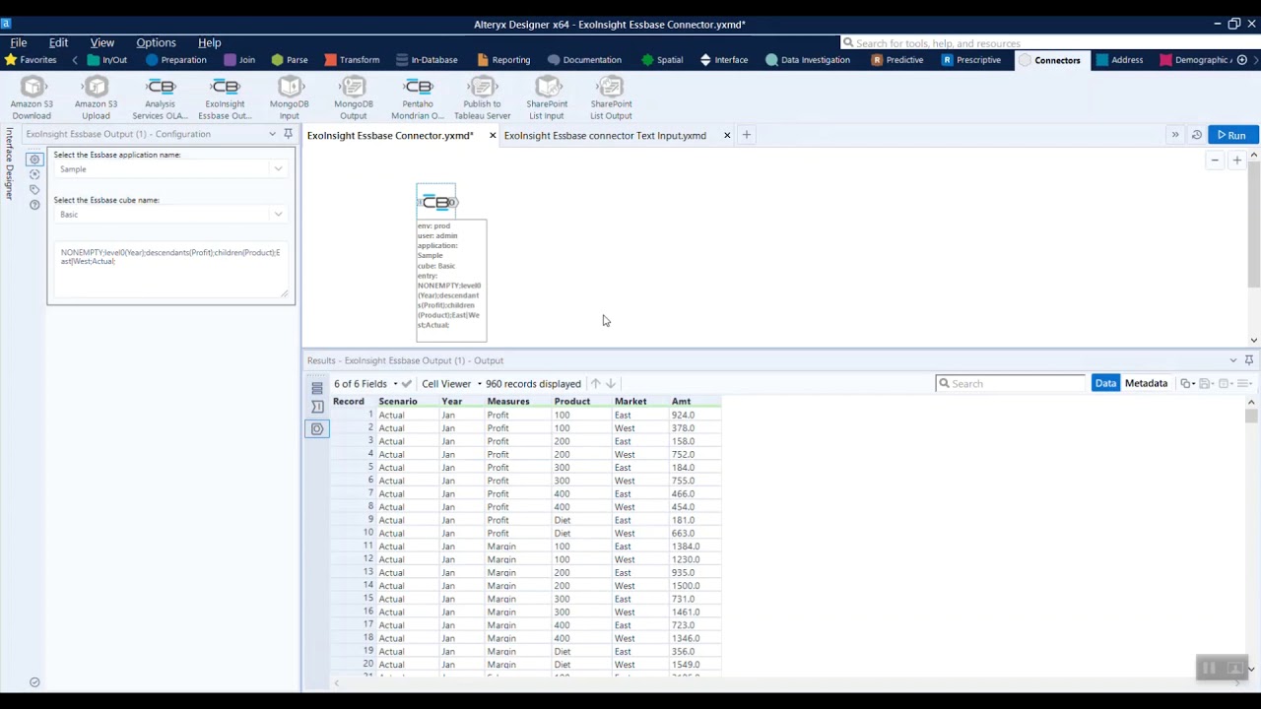Screen dimensions: 1261x709
Task: Open the configuration gear tab icon
Action: tap(34, 159)
